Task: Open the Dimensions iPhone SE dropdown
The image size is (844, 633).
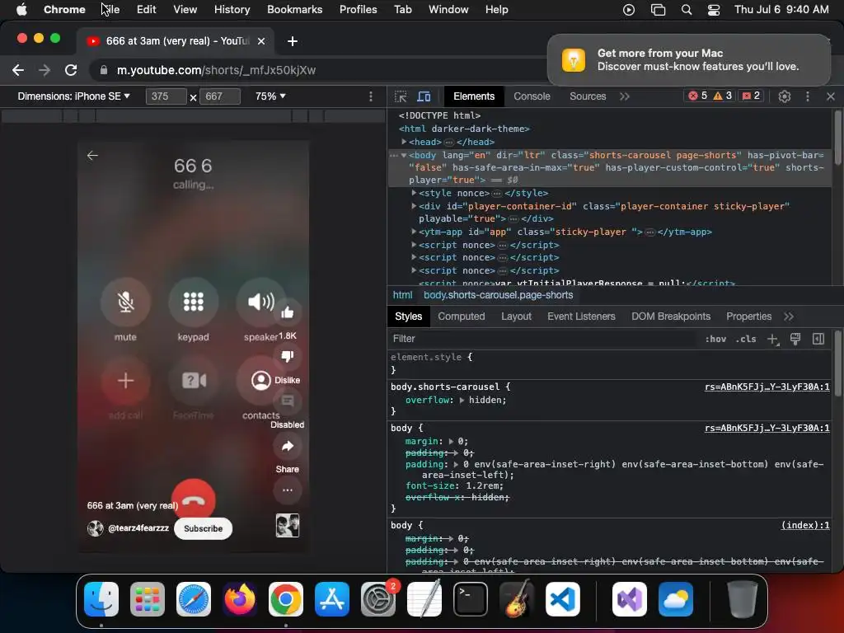Action: click(x=73, y=96)
